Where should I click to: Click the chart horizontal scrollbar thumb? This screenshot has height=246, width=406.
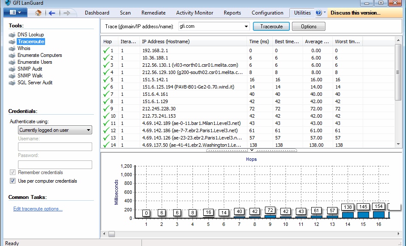[111, 234]
